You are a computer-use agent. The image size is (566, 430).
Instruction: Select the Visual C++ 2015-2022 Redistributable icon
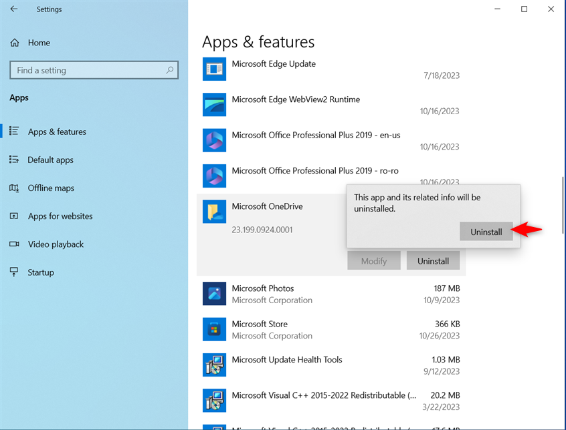[x=214, y=401]
